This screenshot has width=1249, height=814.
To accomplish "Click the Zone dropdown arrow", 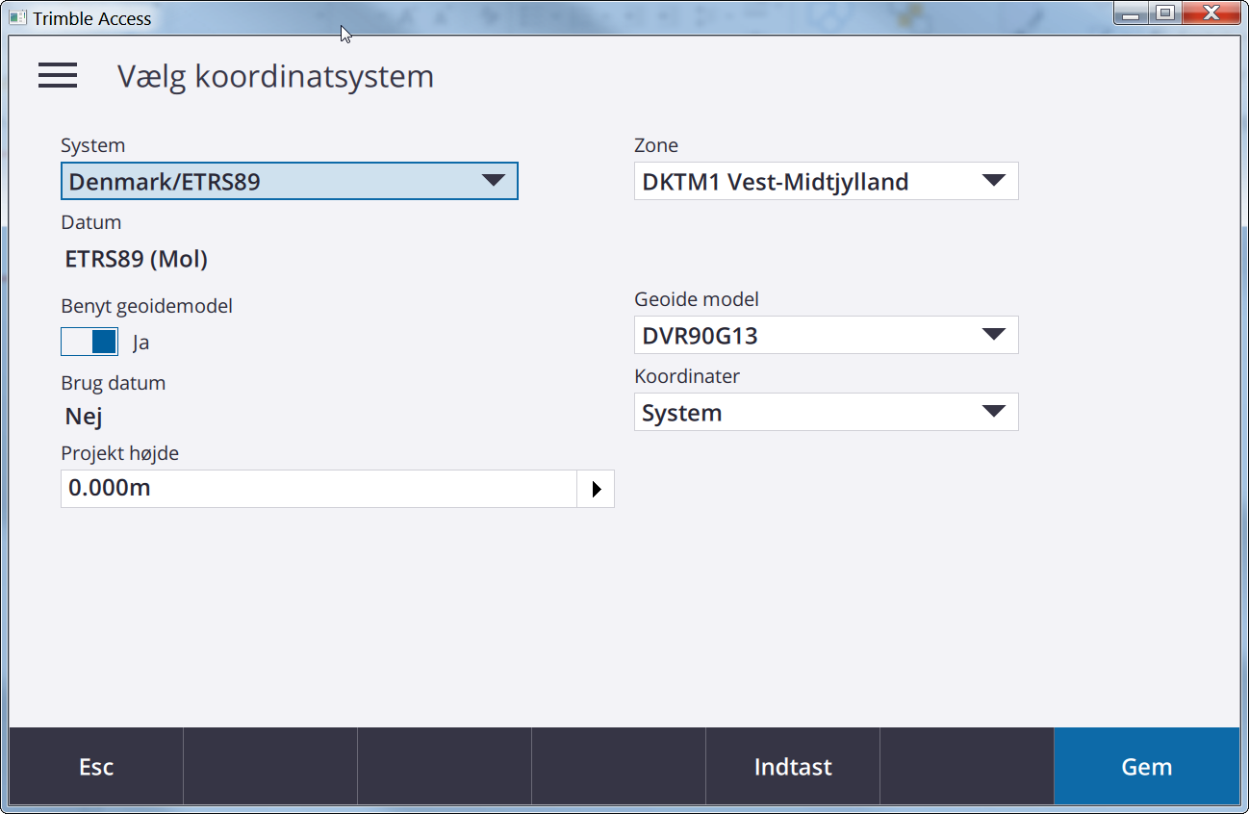I will click(x=994, y=181).
